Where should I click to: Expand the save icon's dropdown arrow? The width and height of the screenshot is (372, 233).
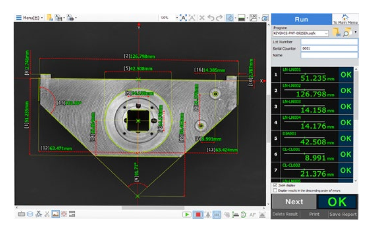coord(64,18)
